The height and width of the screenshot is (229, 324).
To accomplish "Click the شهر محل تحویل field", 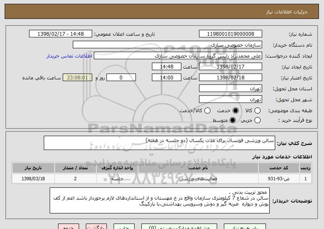I will (231, 100).
